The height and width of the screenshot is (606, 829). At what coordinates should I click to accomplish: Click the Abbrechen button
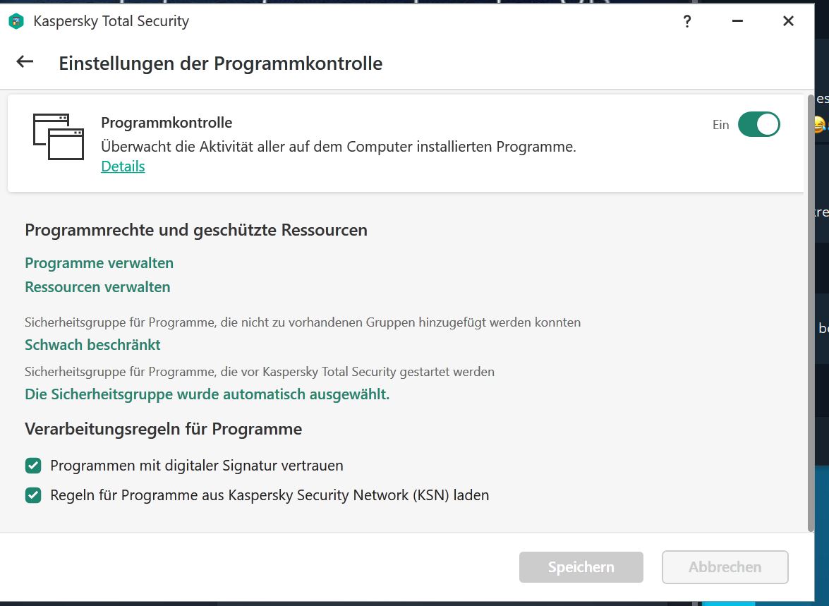point(725,567)
